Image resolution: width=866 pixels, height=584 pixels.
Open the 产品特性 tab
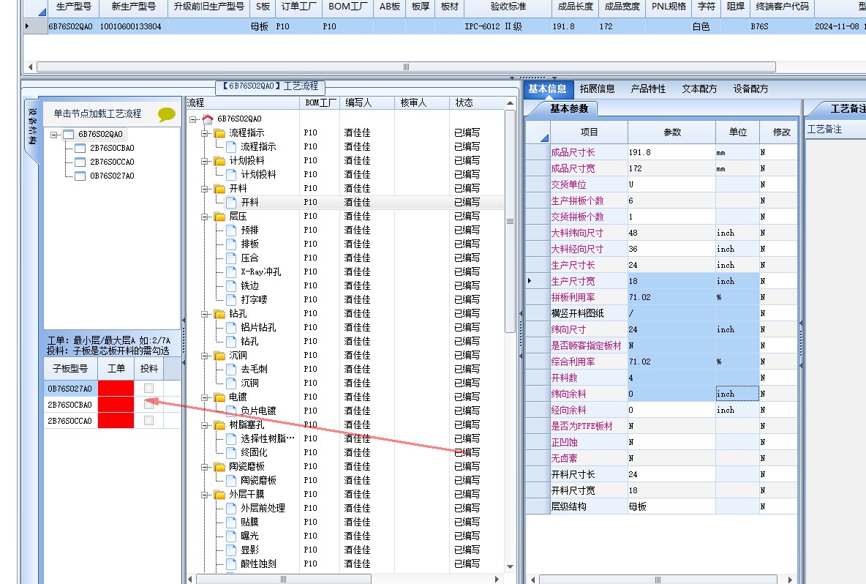(x=648, y=89)
